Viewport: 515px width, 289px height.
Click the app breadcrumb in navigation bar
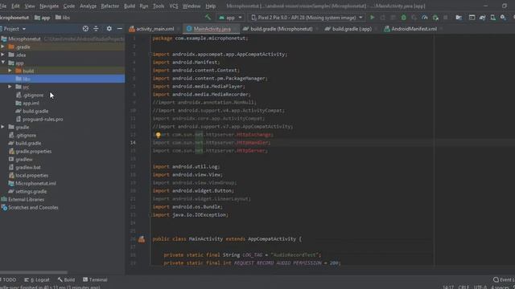tap(43, 18)
